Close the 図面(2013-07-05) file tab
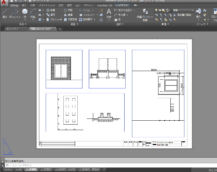The width and height of the screenshot is (217, 172). tap(53, 29)
